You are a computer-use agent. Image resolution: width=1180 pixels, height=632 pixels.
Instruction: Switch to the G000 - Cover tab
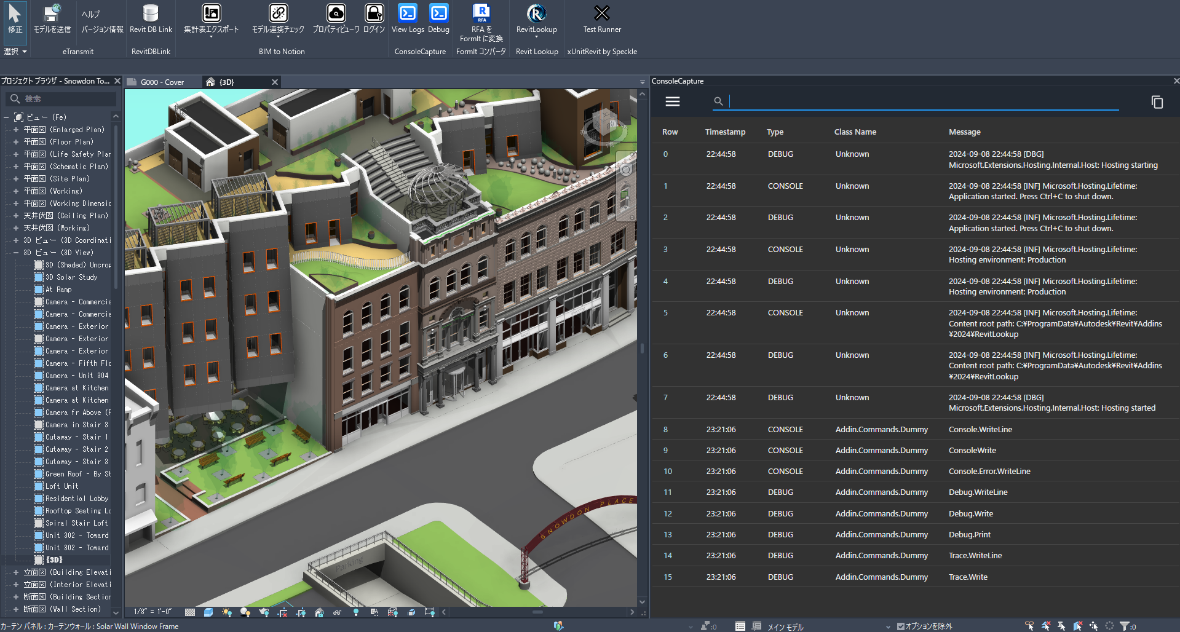click(x=162, y=82)
